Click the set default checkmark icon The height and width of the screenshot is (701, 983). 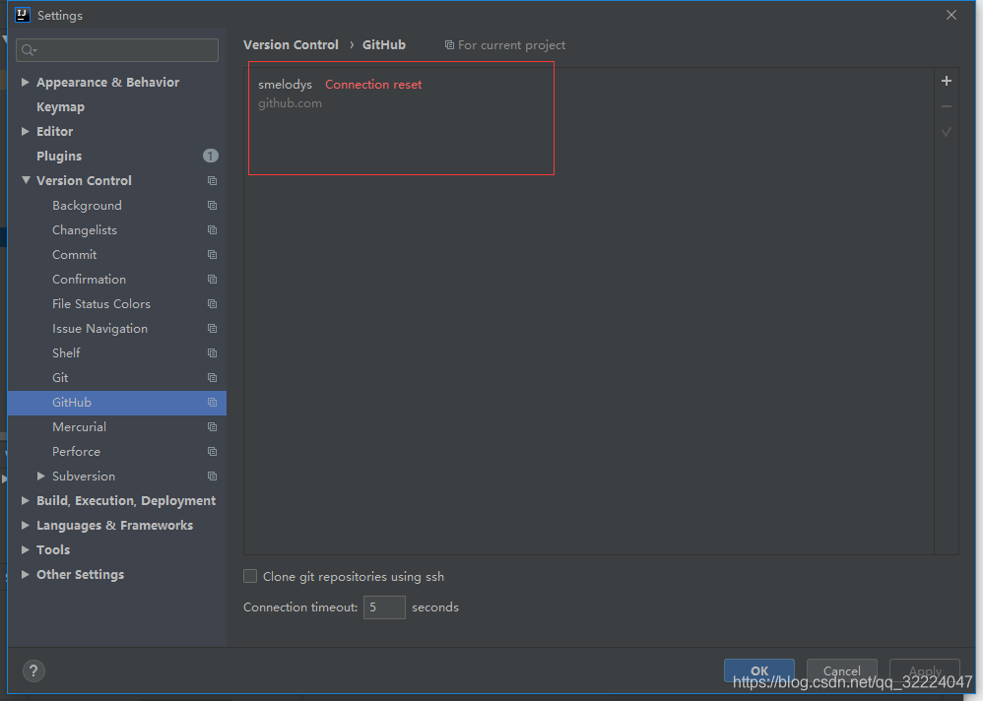(x=946, y=132)
